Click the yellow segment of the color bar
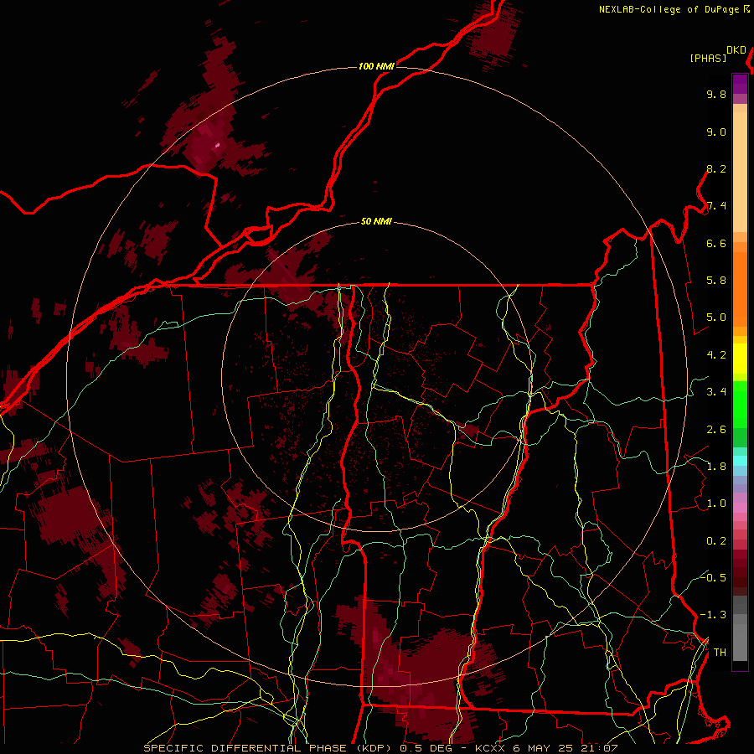Screen dimensions: 754x754 (x=740, y=359)
